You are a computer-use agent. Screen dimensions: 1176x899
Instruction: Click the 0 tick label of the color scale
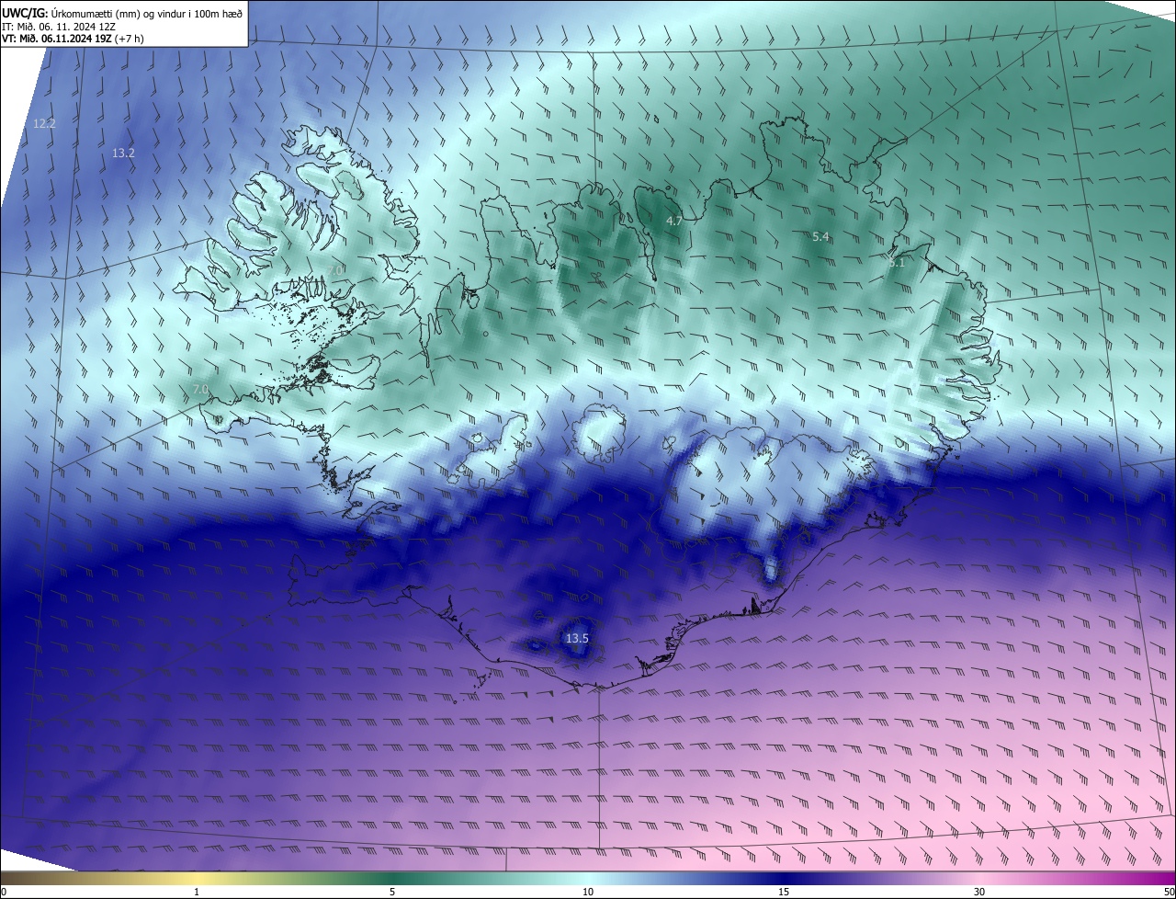4,892
